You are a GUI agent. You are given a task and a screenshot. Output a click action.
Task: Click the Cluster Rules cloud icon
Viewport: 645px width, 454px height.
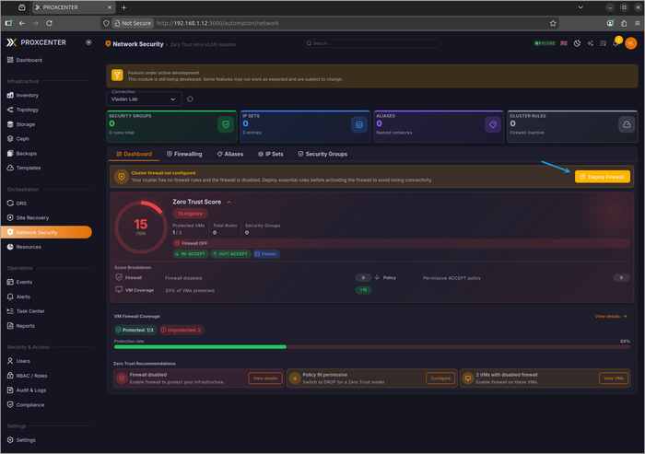(x=627, y=124)
